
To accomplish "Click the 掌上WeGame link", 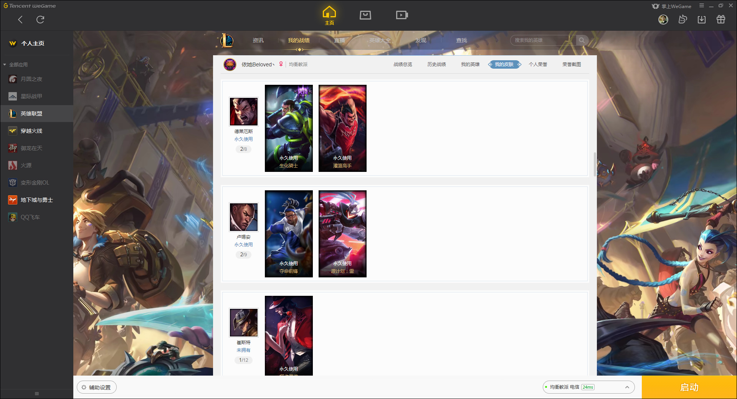I will 672,6.
